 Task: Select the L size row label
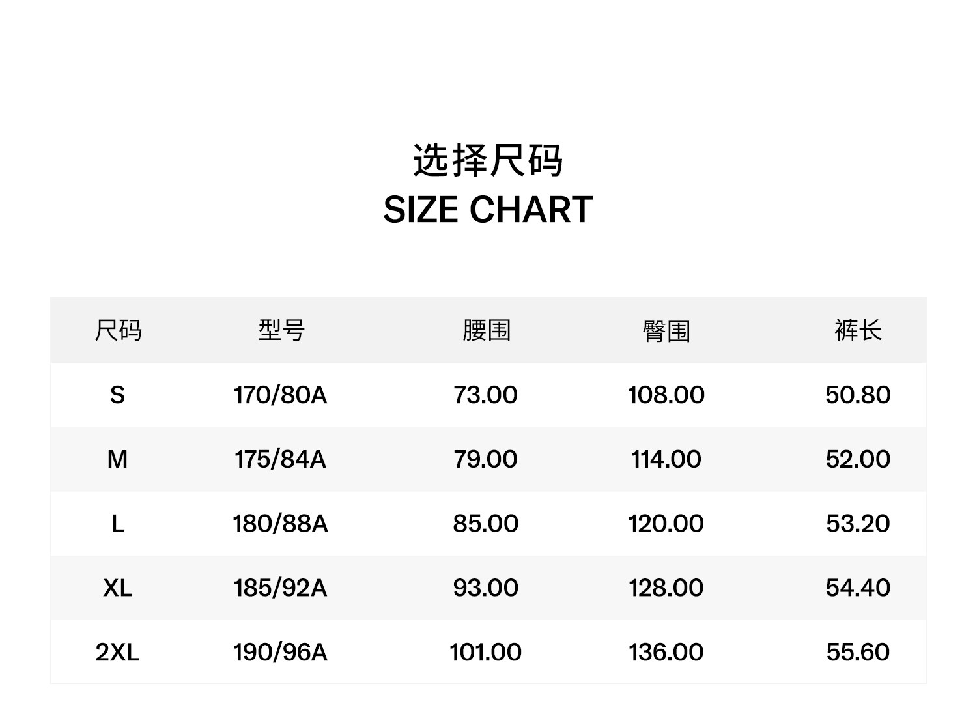pyautogui.click(x=117, y=524)
